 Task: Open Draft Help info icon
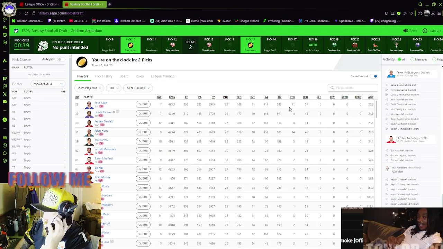[425, 31]
